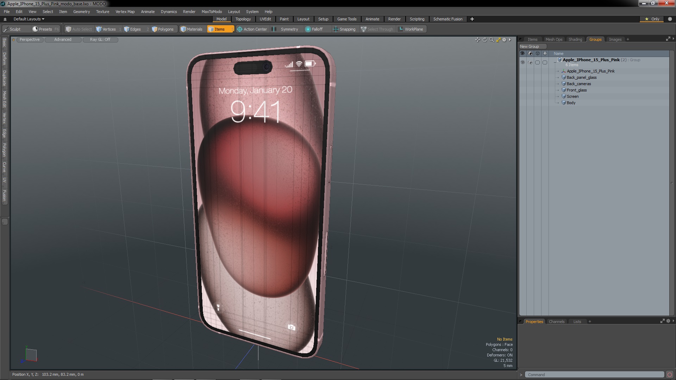Open the WorkPlane menu

(411, 29)
